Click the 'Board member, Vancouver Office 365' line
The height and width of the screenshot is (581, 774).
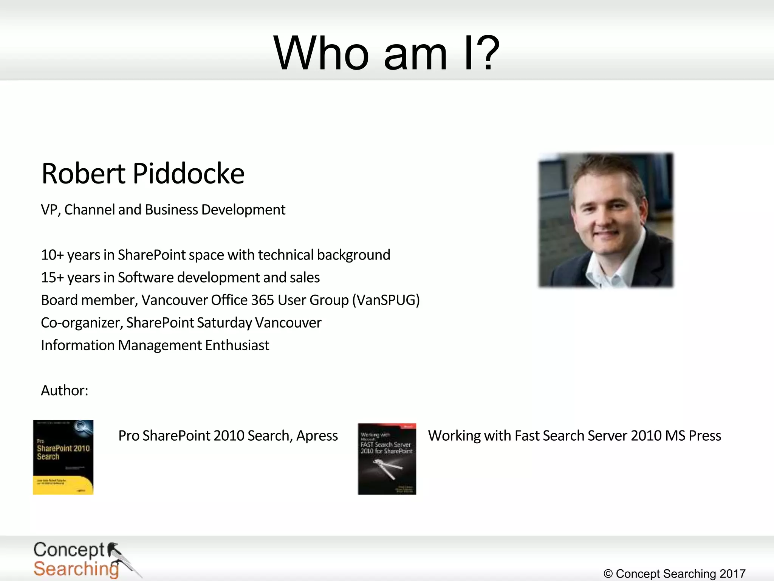[230, 300]
